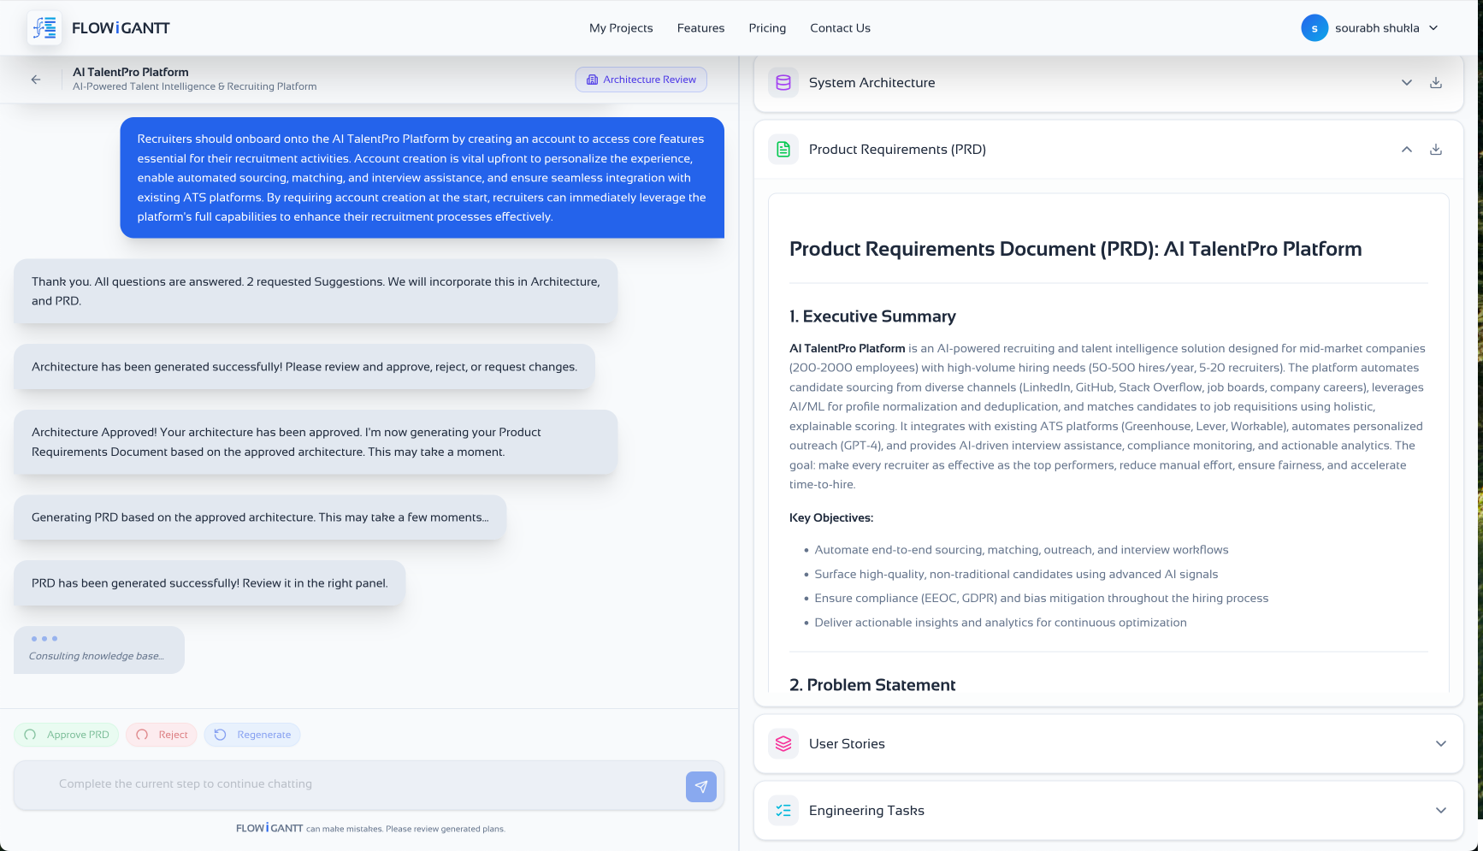The image size is (1483, 851).
Task: Click the Engineering Tasks checklist icon
Action: point(783,811)
